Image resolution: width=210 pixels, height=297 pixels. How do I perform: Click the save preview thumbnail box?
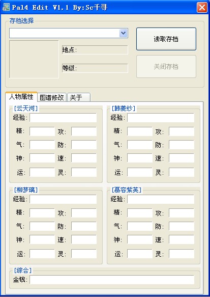pos(34,59)
